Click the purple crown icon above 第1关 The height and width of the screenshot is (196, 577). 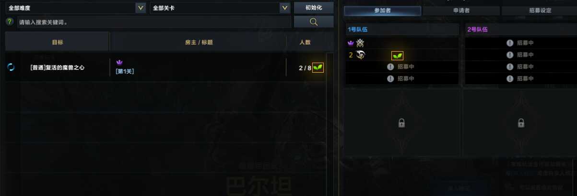click(120, 62)
